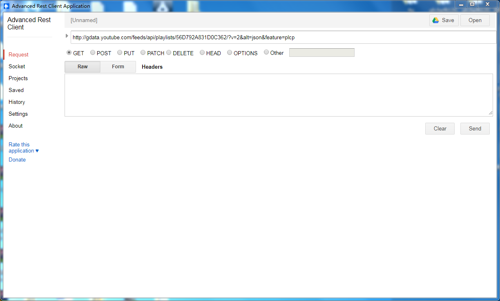Image resolution: width=500 pixels, height=301 pixels.
Task: Click the Donate link
Action: pyautogui.click(x=17, y=159)
